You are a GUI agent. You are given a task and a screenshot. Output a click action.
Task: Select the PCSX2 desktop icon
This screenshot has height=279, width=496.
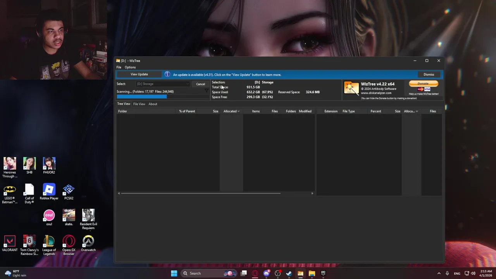(x=69, y=192)
